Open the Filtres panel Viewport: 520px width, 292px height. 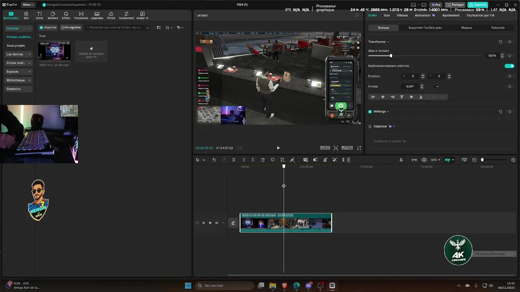tap(111, 15)
